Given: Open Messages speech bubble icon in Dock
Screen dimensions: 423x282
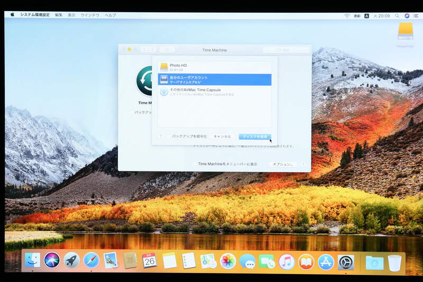Looking at the screenshot, I should tap(247, 261).
